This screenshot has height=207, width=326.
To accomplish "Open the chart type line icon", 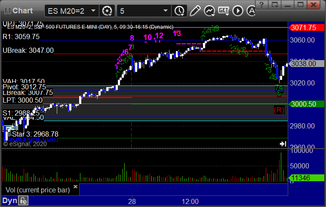I will click(x=209, y=11).
